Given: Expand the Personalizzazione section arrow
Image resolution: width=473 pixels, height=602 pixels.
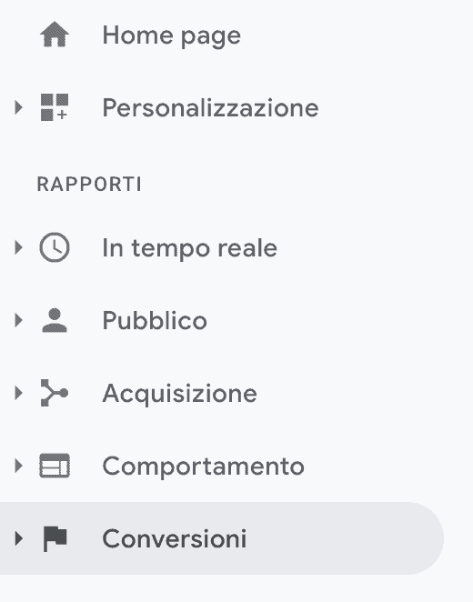Looking at the screenshot, I should click(18, 107).
